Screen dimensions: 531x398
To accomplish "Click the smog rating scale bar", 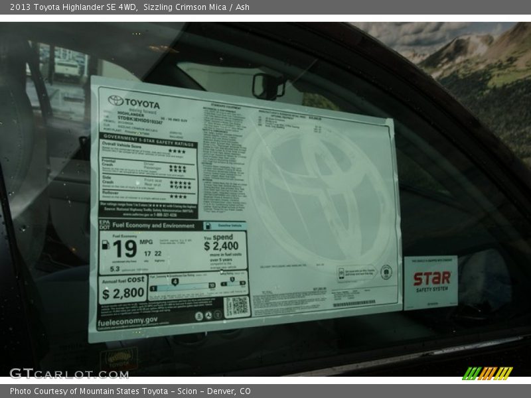I will coord(232,284).
